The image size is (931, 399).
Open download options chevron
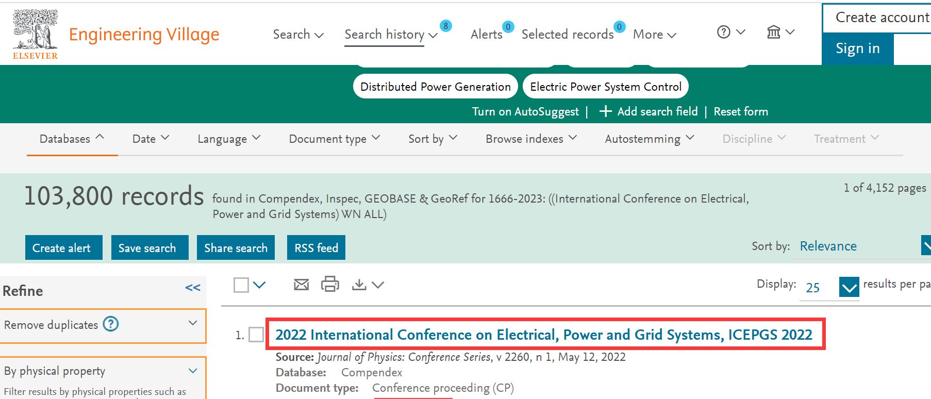tap(378, 285)
